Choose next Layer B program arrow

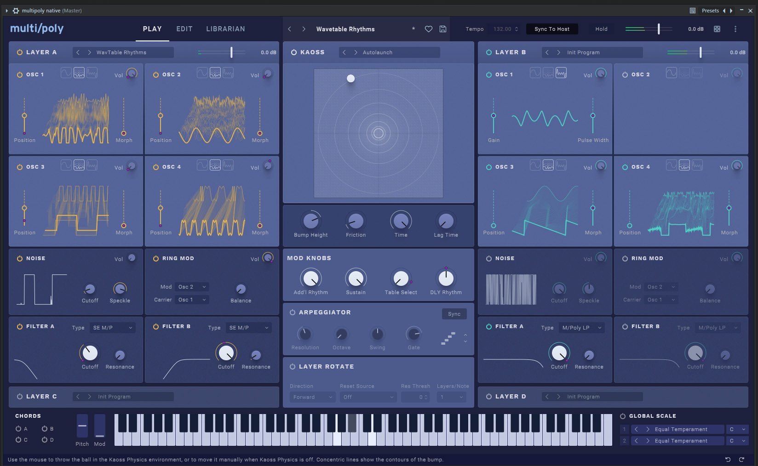pos(558,52)
